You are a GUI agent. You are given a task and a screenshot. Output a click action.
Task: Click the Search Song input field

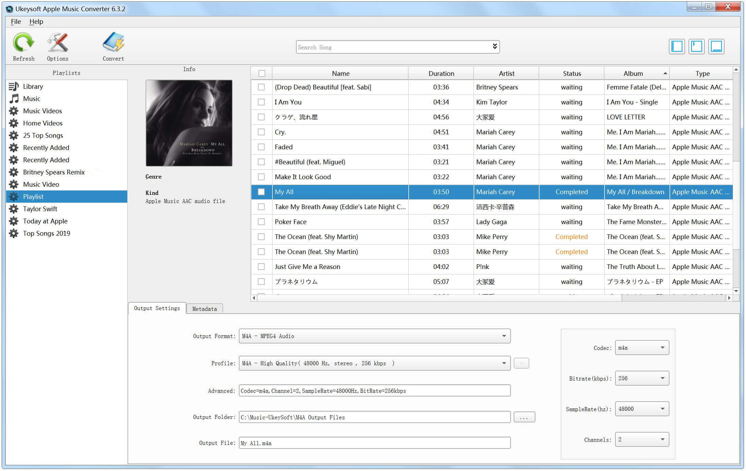pyautogui.click(x=398, y=47)
